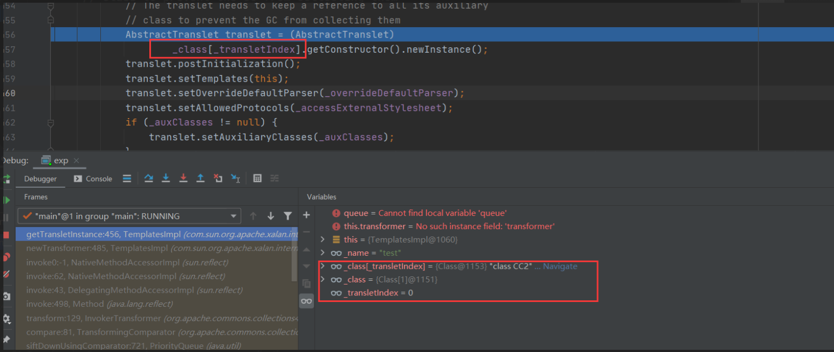Switch to the Console tab

[x=93, y=178]
